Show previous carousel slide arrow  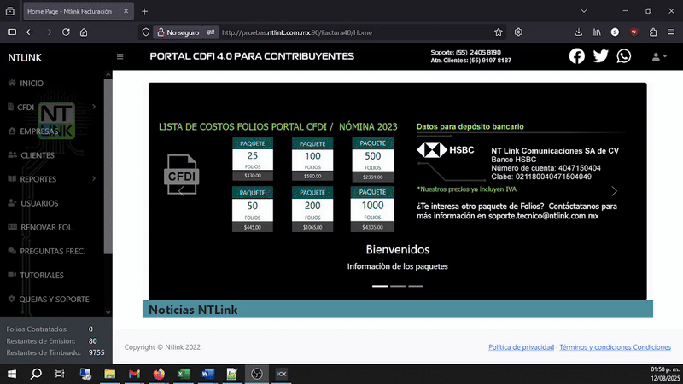181,190
